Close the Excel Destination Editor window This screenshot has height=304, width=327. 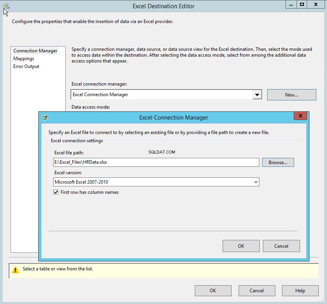tap(316, 5)
